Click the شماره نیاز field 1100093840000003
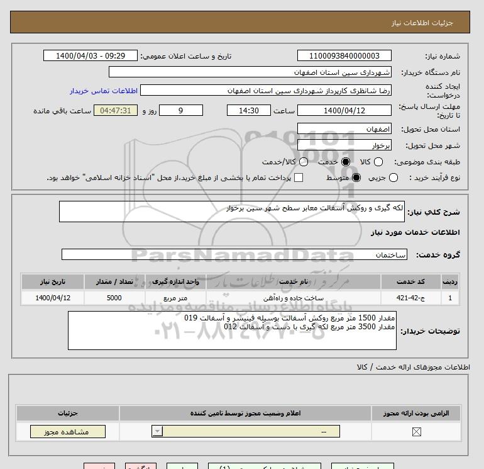The width and height of the screenshot is (484, 469). pos(344,56)
